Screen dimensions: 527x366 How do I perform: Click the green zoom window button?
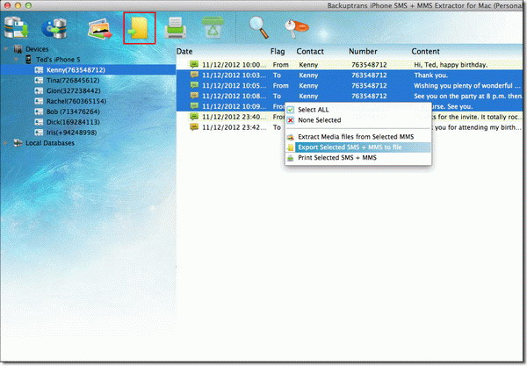click(29, 5)
